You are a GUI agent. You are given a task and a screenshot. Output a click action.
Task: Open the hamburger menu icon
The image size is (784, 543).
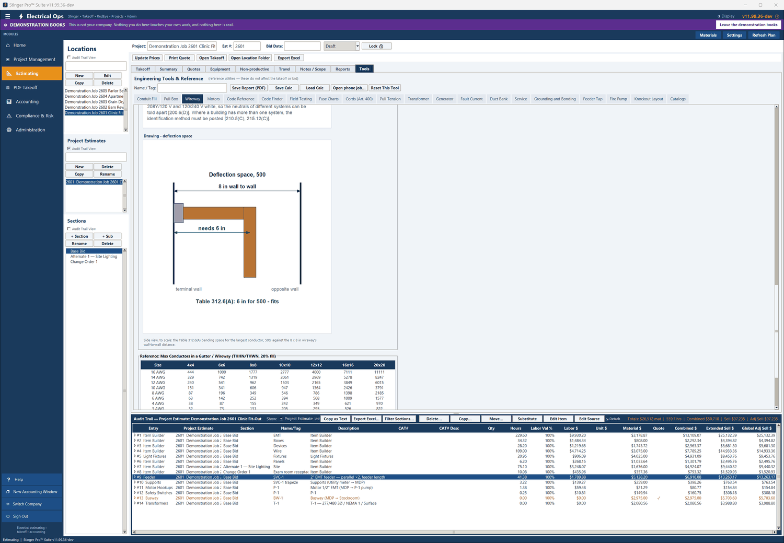7,16
